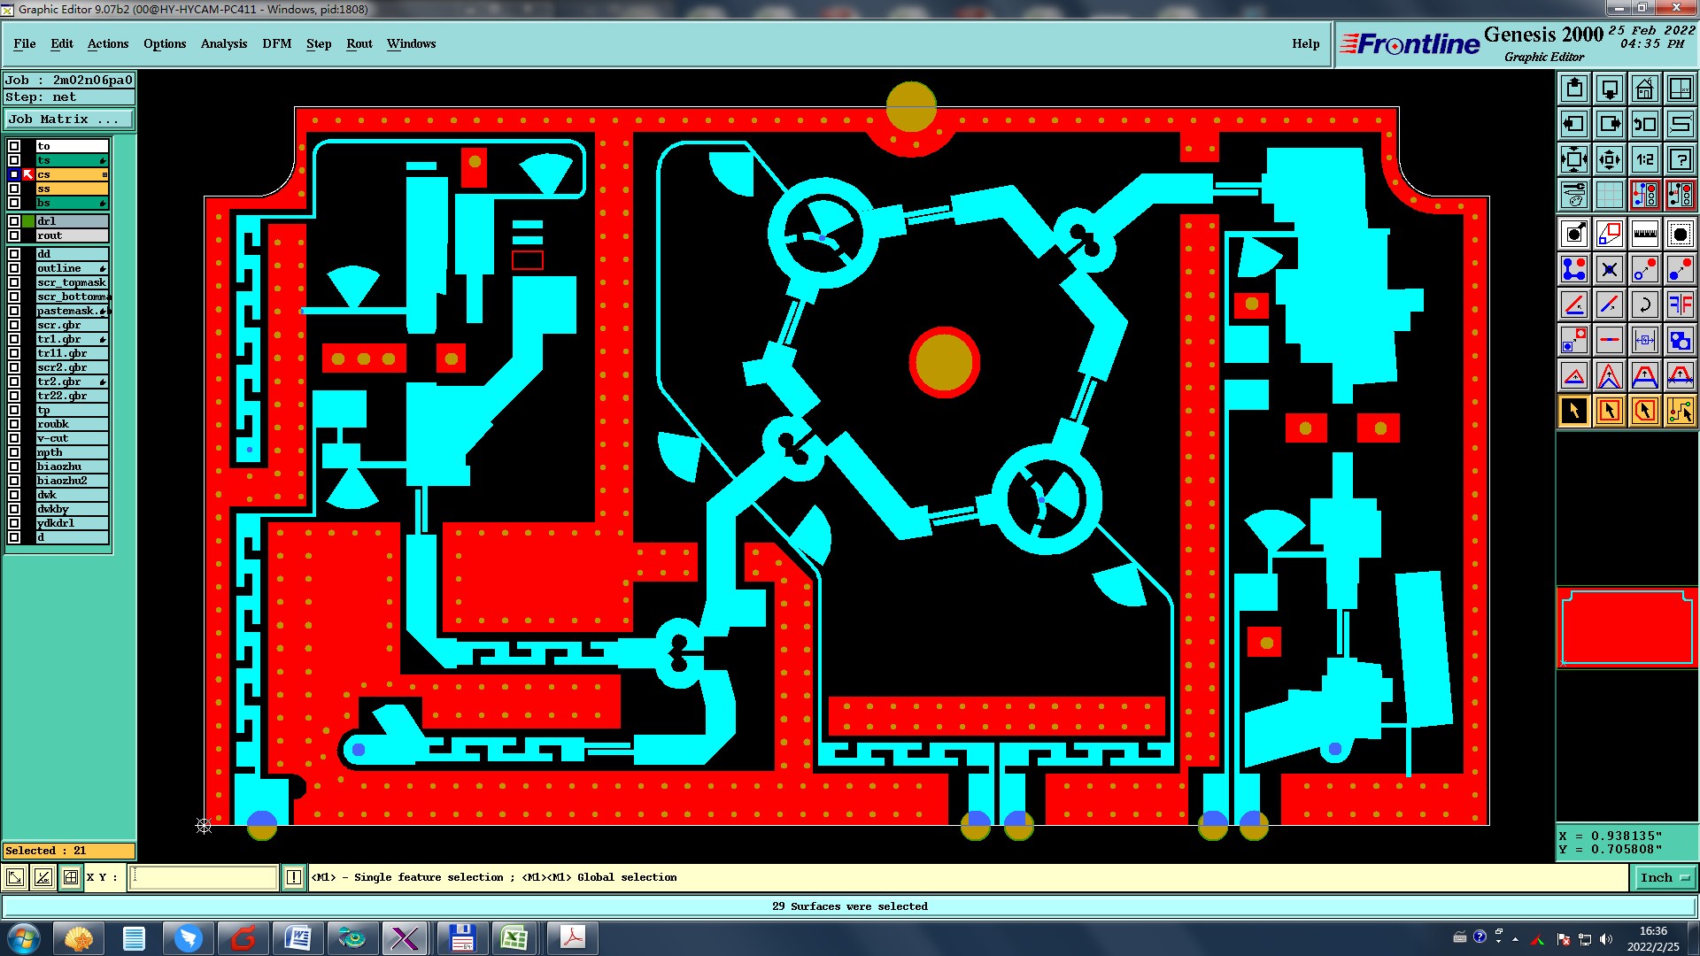Open the DFM menu
The width and height of the screenshot is (1700, 956).
pos(276,43)
